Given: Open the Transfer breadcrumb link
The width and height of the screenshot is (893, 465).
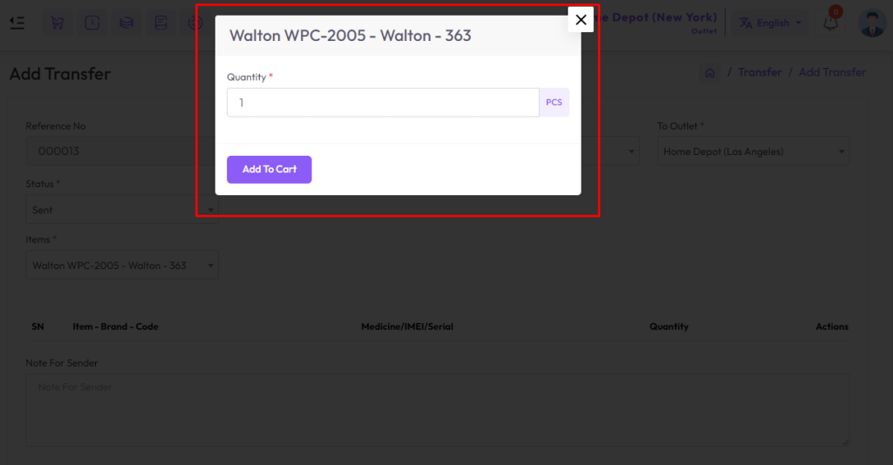Looking at the screenshot, I should click(760, 72).
